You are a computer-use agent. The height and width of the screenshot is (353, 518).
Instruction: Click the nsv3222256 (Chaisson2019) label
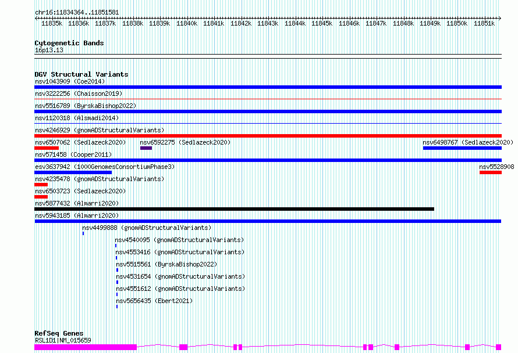[x=79, y=93]
